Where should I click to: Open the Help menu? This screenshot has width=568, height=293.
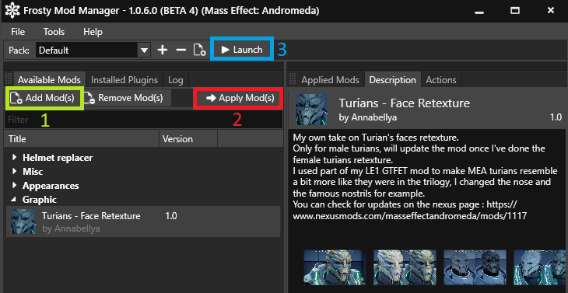tap(93, 32)
